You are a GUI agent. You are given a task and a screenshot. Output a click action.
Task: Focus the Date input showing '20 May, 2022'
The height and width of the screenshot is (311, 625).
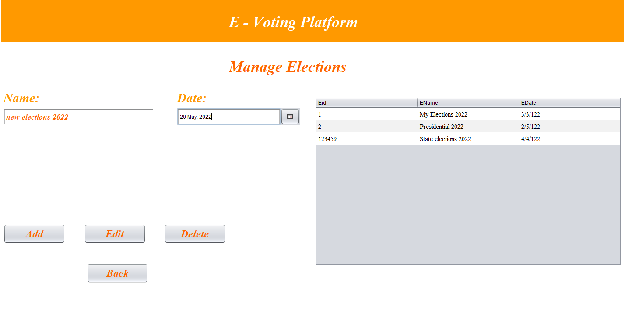[228, 117]
